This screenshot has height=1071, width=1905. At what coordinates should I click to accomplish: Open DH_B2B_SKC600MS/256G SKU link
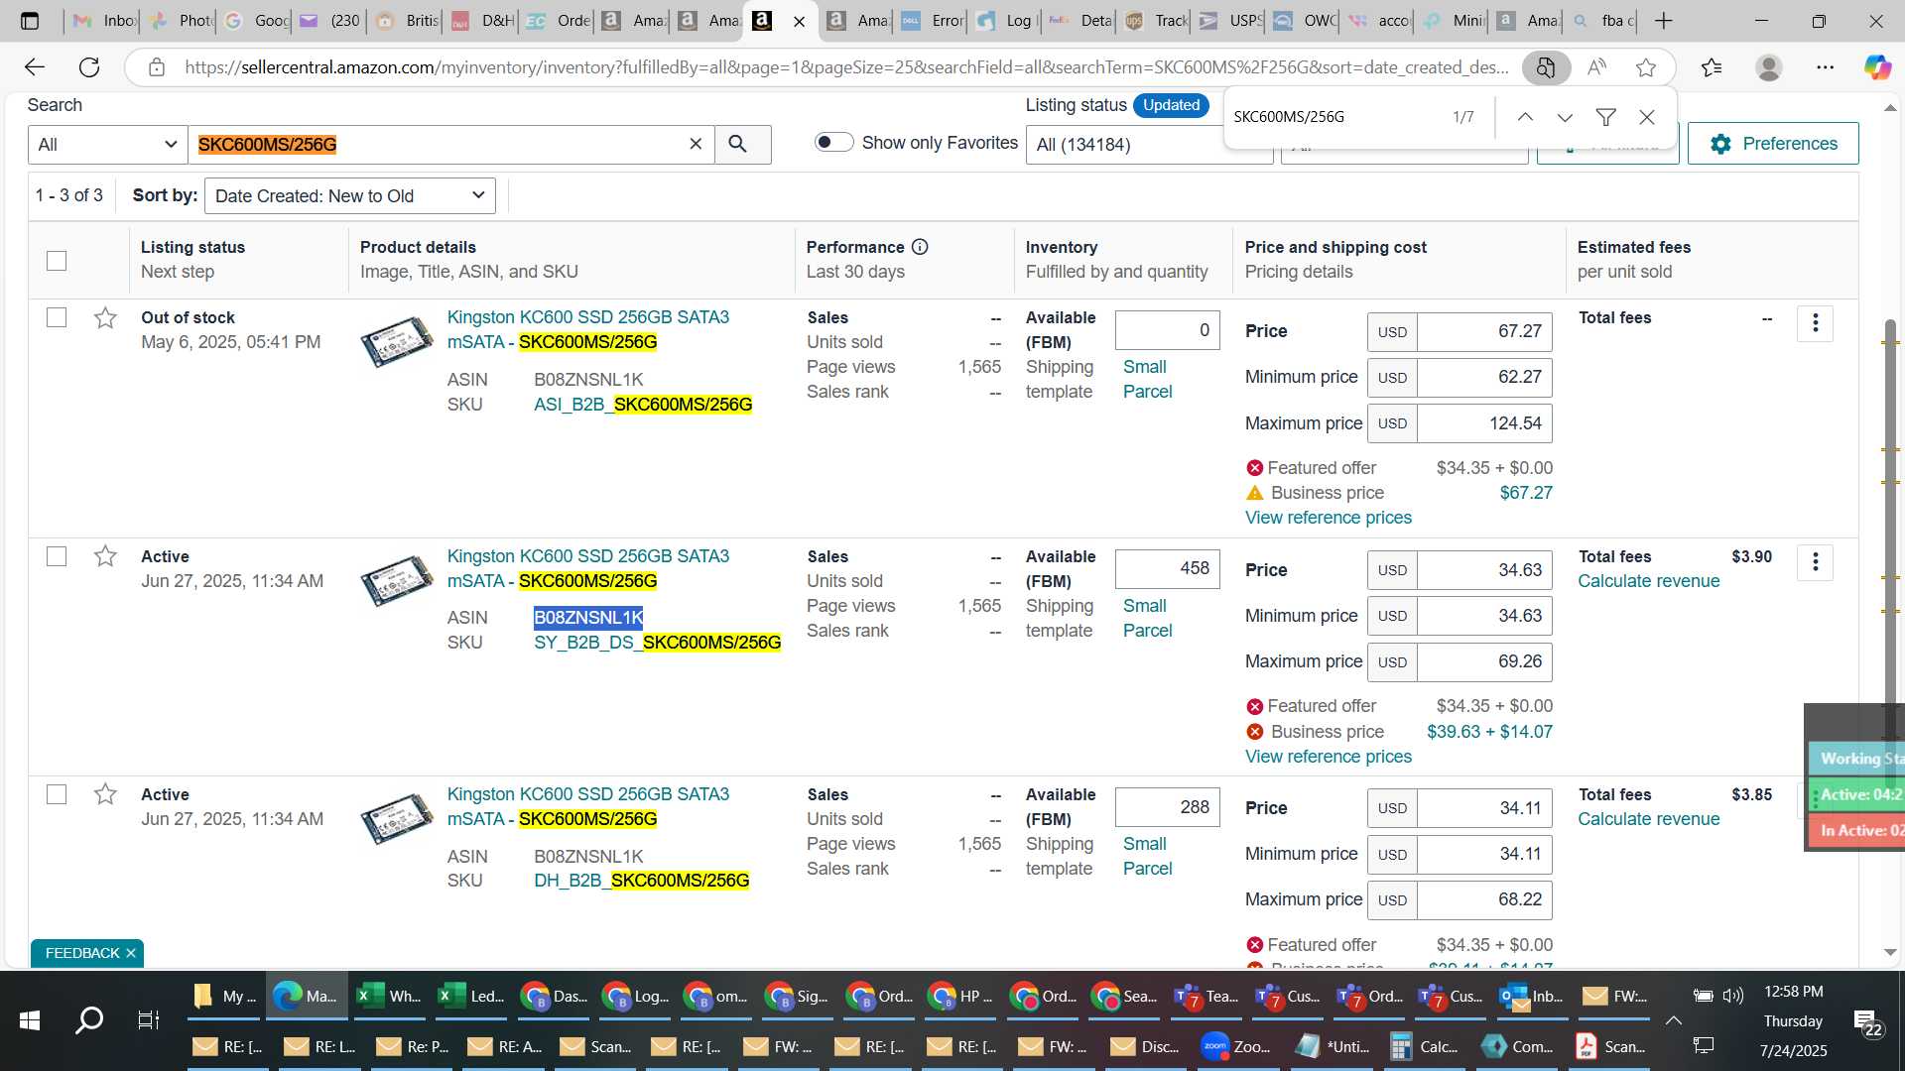click(641, 881)
